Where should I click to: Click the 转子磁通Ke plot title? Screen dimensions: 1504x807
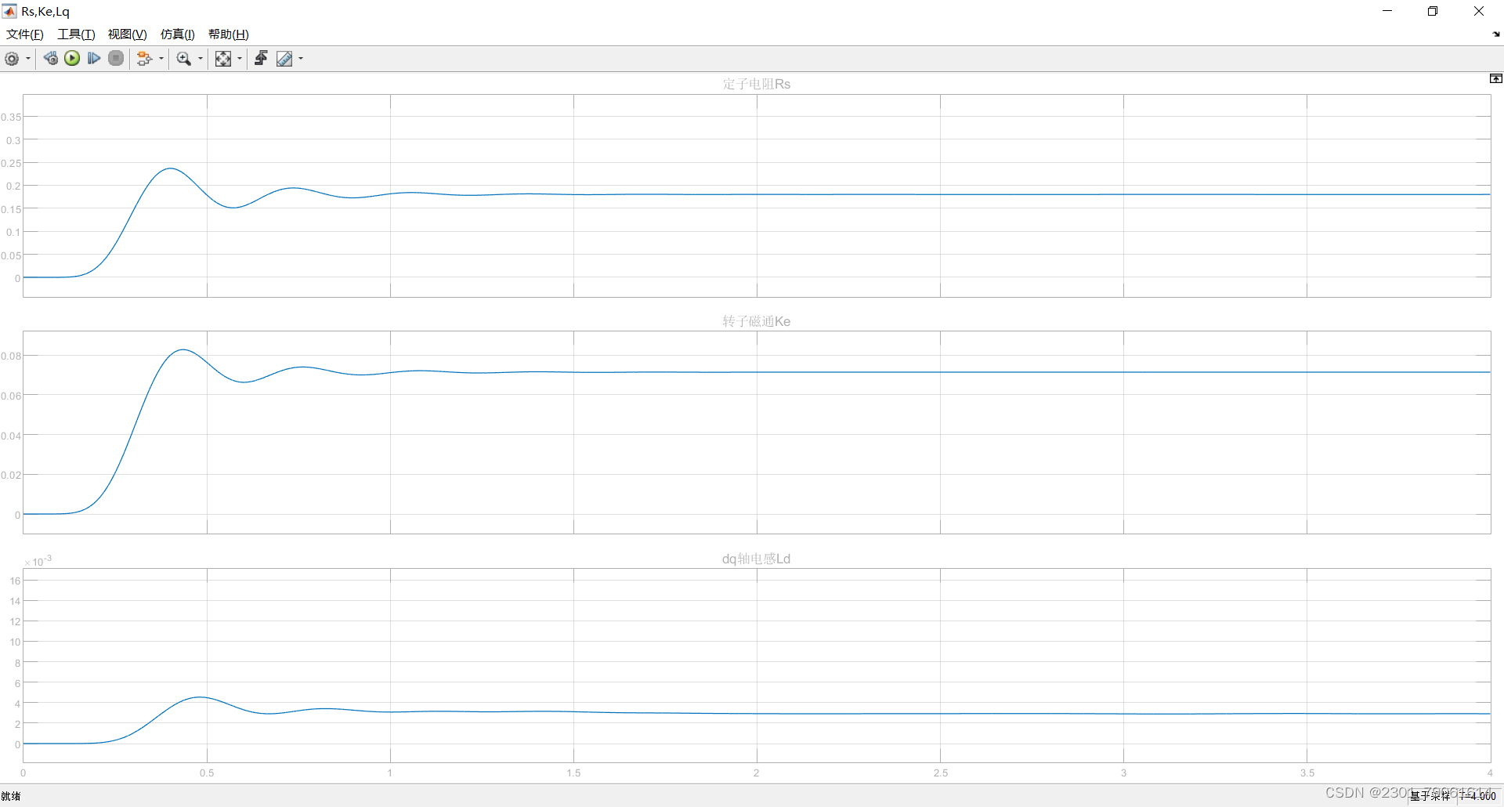(x=757, y=321)
